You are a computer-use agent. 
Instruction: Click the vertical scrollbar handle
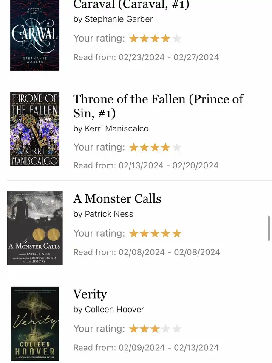pos(269,228)
